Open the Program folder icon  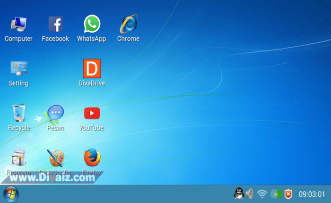point(19,158)
